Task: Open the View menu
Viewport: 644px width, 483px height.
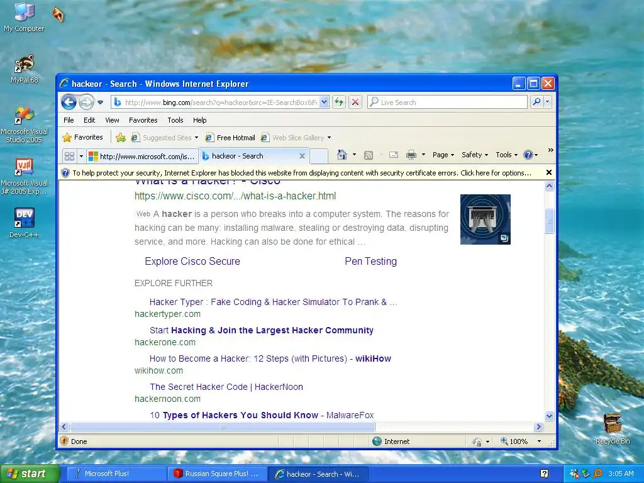Action: [x=112, y=120]
